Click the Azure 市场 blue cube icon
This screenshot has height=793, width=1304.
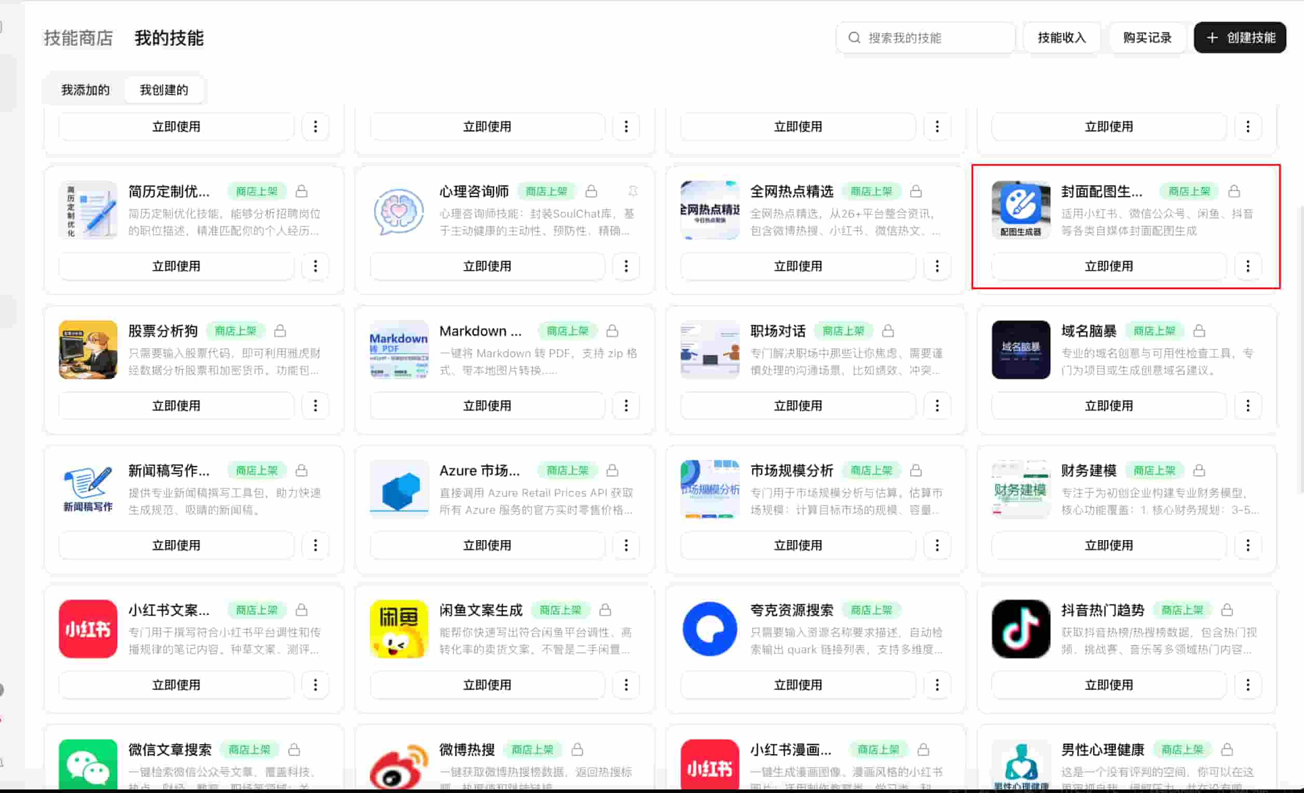[x=398, y=489]
